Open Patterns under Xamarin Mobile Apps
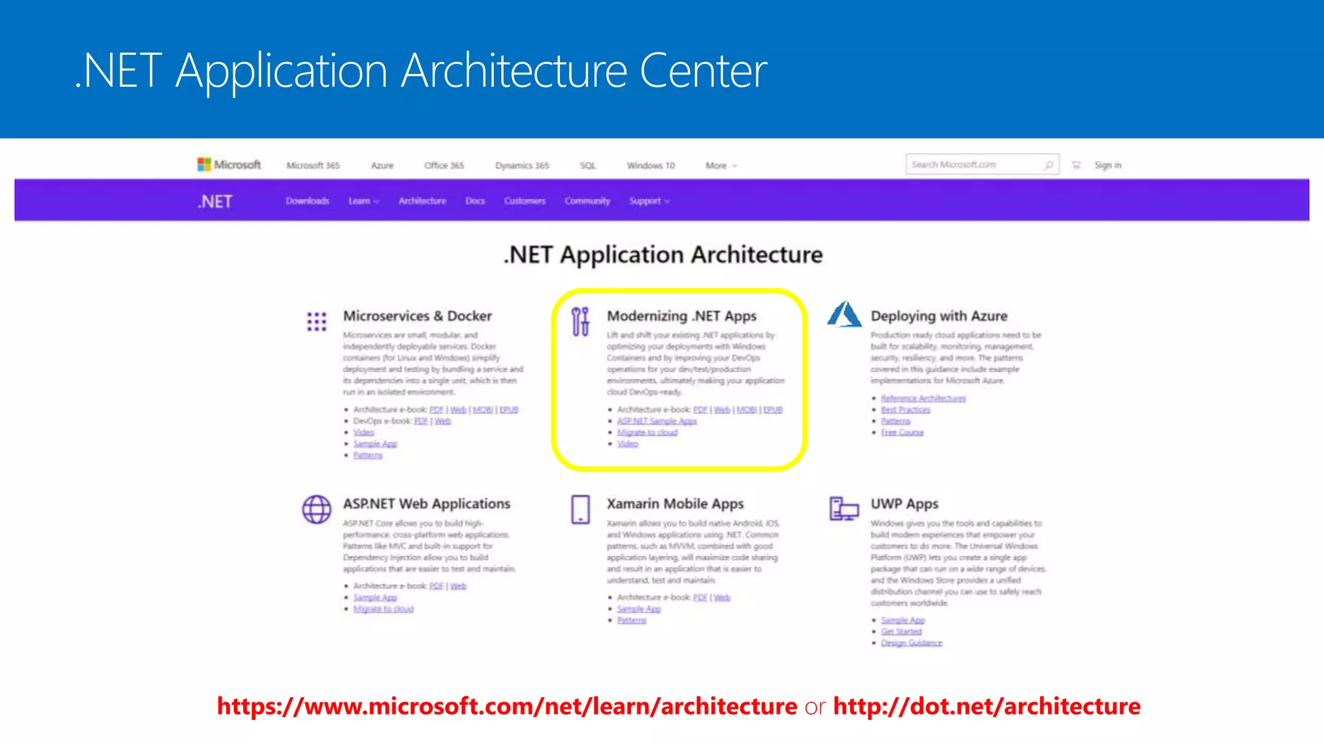This screenshot has width=1324, height=745. coord(632,621)
